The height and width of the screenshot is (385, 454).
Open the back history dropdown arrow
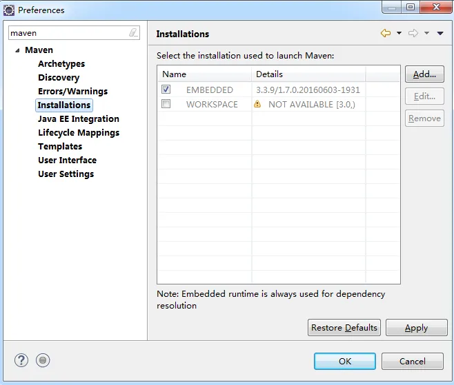[399, 33]
